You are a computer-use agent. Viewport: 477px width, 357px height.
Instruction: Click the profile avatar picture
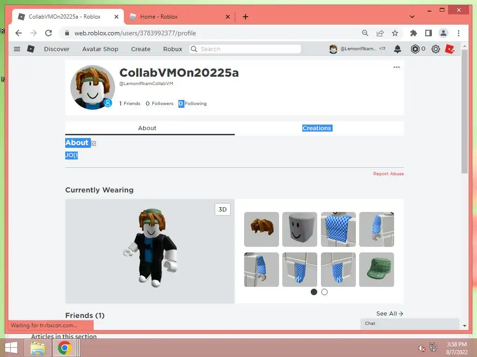coord(93,87)
